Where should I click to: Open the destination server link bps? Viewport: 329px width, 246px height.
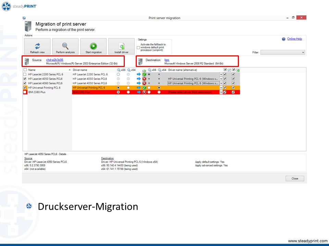167,60
